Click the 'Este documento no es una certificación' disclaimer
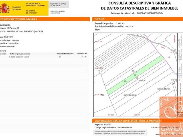The width and height of the screenshot is (183, 137). pyautogui.click(x=120, y=132)
